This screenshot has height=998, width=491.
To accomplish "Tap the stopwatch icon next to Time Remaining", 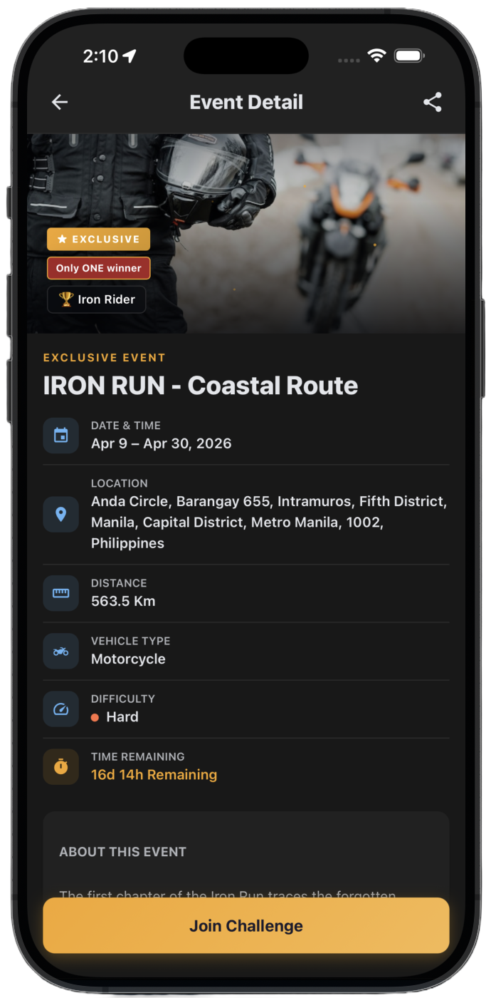I will tap(60, 766).
